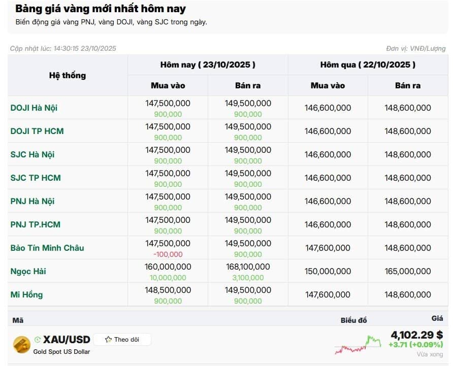Click the Giá column label

click(437, 318)
